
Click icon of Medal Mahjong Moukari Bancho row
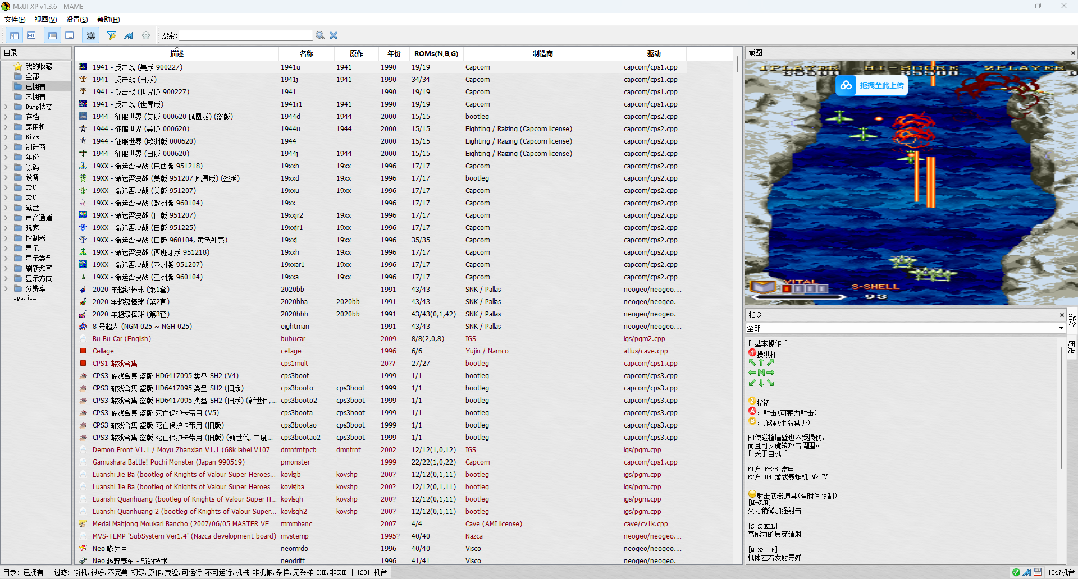click(83, 523)
